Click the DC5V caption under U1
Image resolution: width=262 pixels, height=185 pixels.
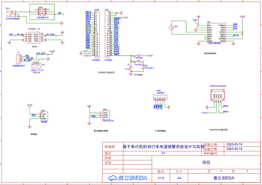pos(34,47)
